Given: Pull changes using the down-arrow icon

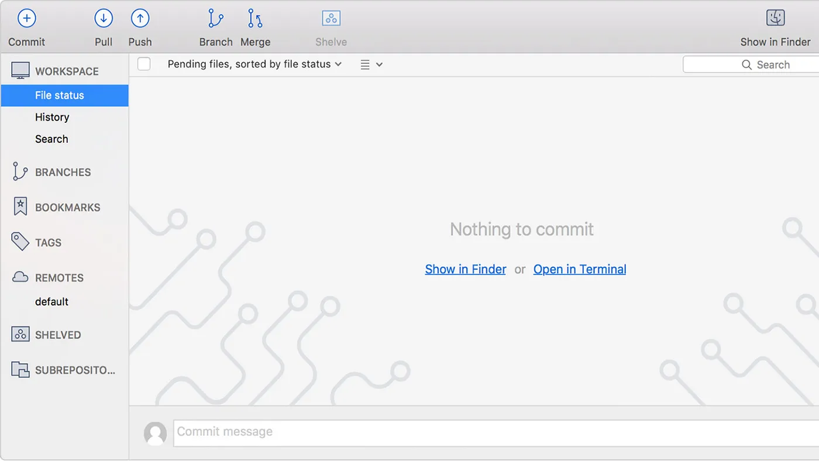Looking at the screenshot, I should coord(104,19).
